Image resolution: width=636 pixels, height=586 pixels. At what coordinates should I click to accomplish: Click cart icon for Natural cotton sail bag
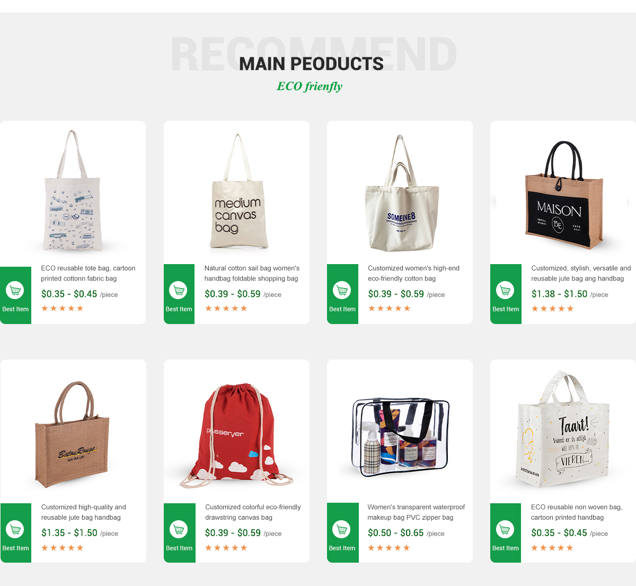click(179, 290)
